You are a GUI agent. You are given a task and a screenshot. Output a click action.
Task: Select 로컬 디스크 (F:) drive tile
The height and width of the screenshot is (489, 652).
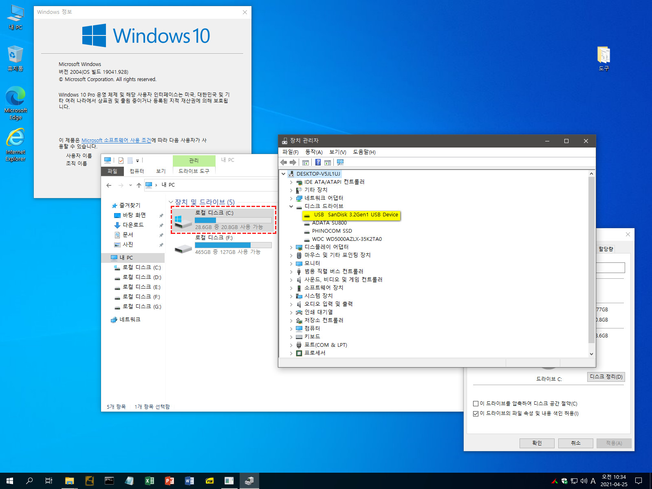pos(223,244)
